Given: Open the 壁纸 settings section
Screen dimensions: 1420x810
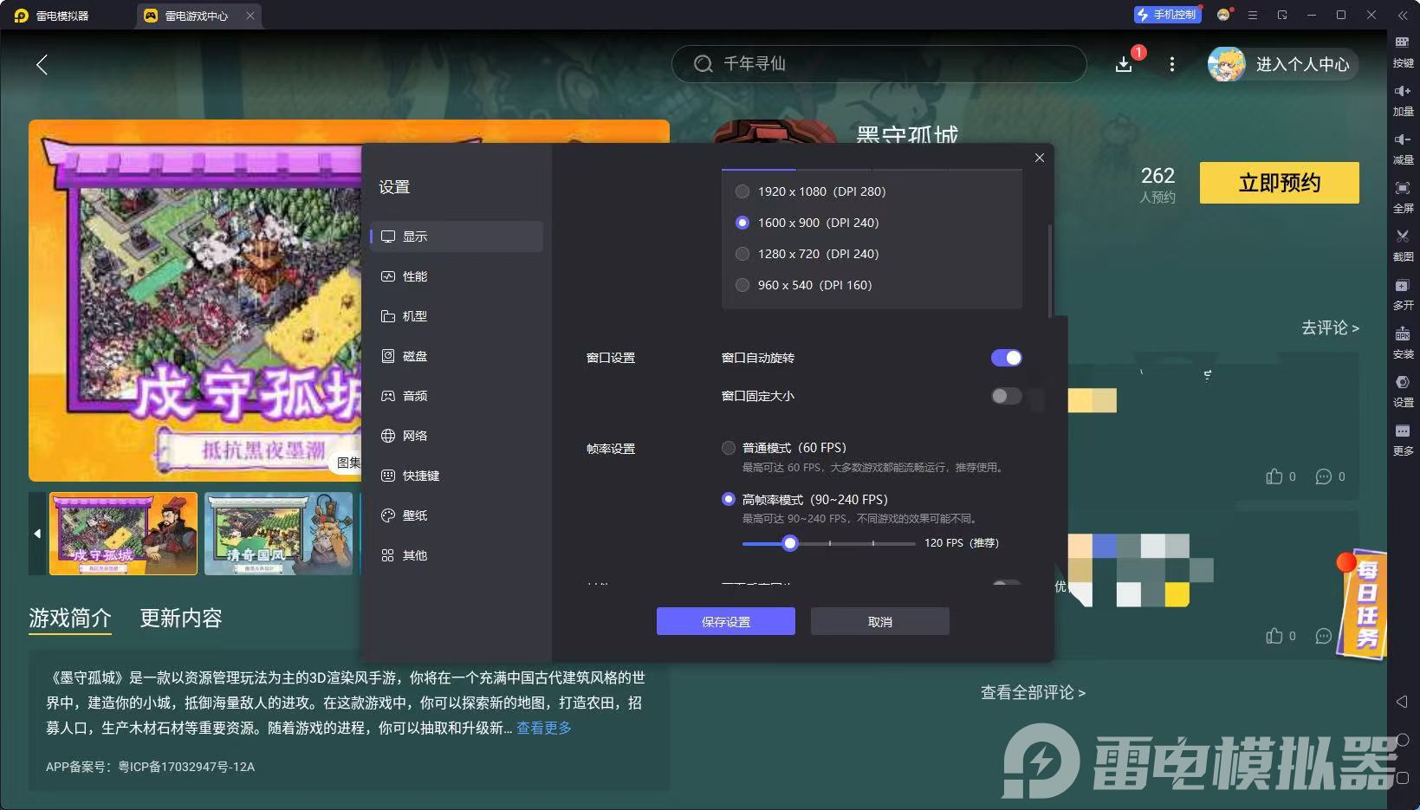Looking at the screenshot, I should (457, 515).
